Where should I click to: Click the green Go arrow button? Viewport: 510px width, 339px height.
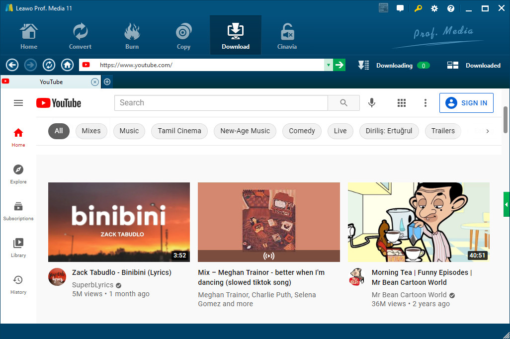coord(339,65)
